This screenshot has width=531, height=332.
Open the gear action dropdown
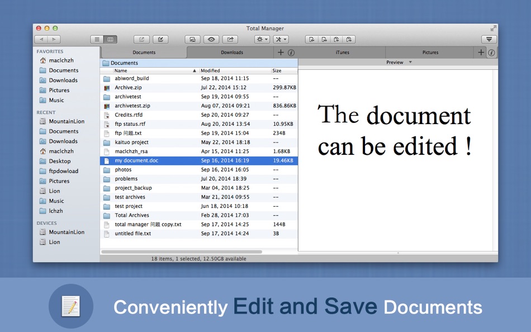pos(262,40)
